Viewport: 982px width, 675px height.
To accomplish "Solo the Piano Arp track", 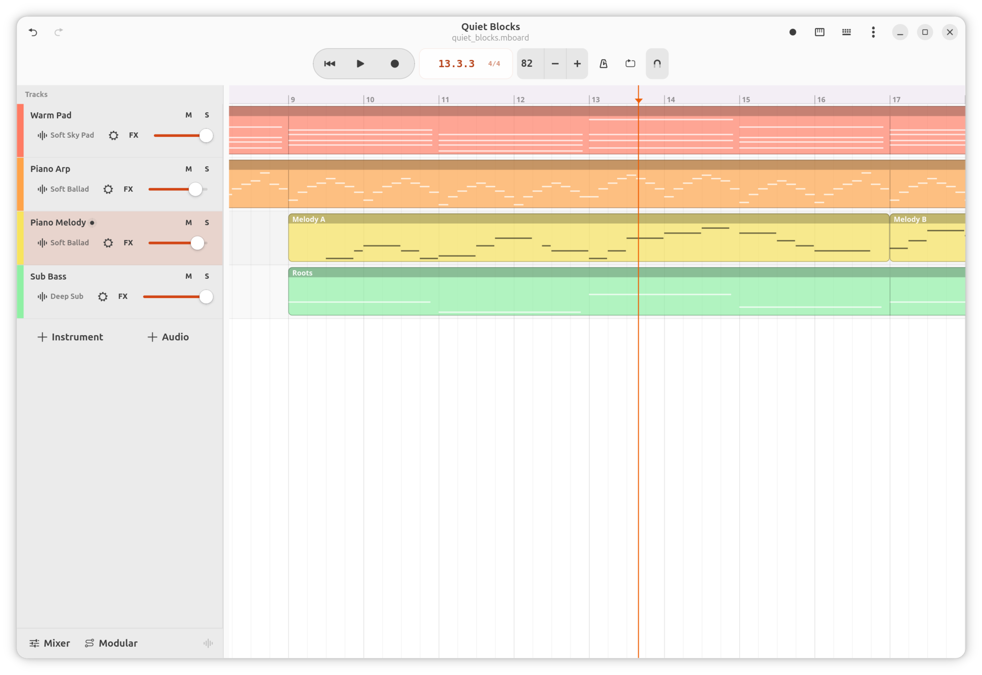I will [x=207, y=169].
